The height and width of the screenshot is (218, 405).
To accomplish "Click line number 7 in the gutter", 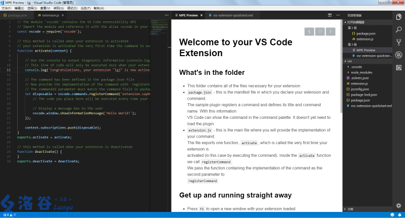I will pyautogui.click(x=9, y=51).
